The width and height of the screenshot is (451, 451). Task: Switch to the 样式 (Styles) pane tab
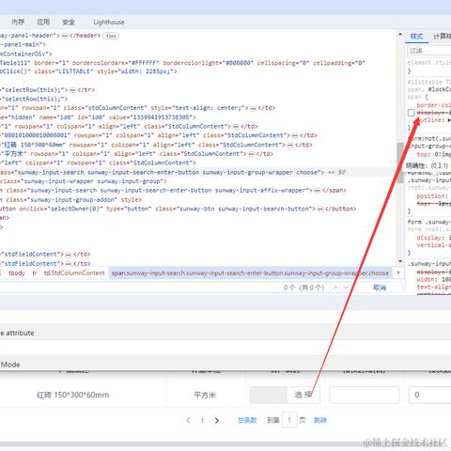pyautogui.click(x=416, y=37)
